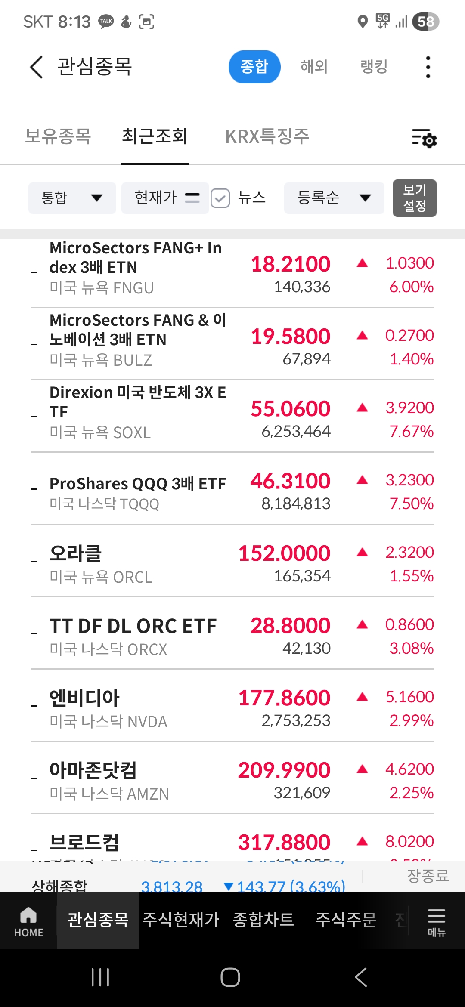Go to 주식주문 in bottom bar
The height and width of the screenshot is (1007, 465).
[x=346, y=920]
